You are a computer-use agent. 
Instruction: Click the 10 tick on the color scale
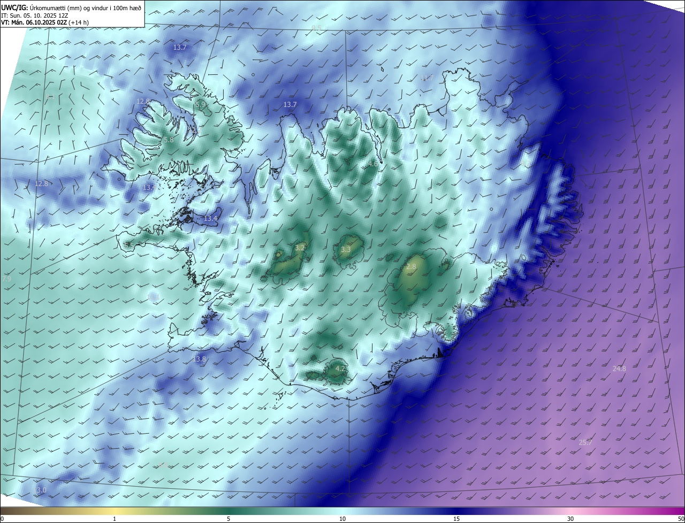(342, 519)
